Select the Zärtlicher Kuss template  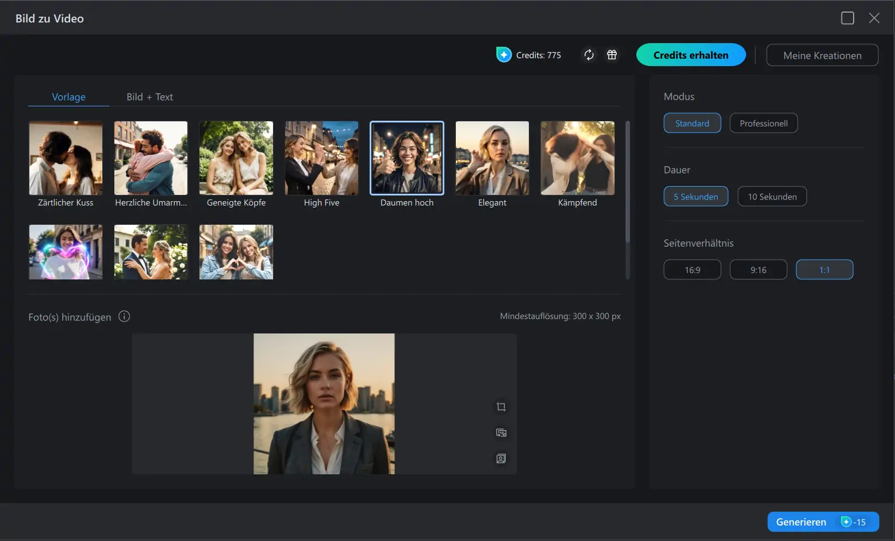[66, 158]
